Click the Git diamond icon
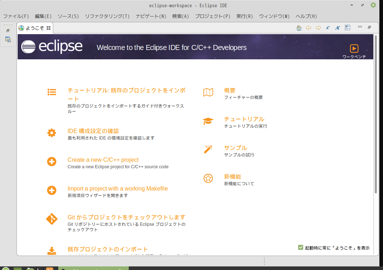 click(x=52, y=219)
